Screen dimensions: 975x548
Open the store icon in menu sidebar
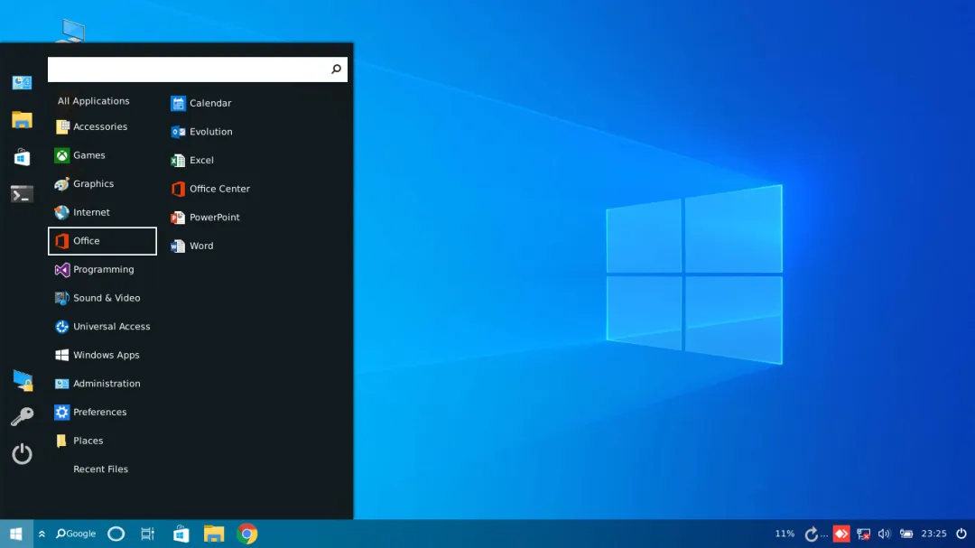22,157
